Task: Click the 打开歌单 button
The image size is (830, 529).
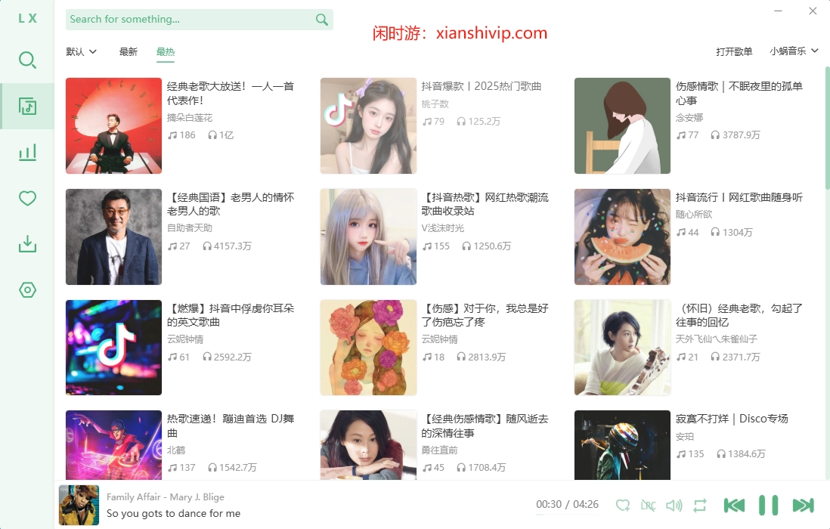Action: click(734, 51)
